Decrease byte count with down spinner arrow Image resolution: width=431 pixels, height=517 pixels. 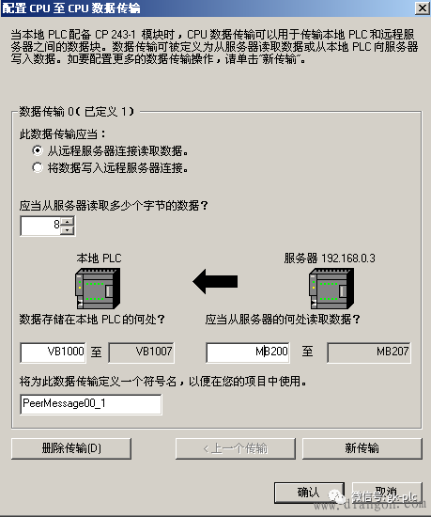coord(68,229)
